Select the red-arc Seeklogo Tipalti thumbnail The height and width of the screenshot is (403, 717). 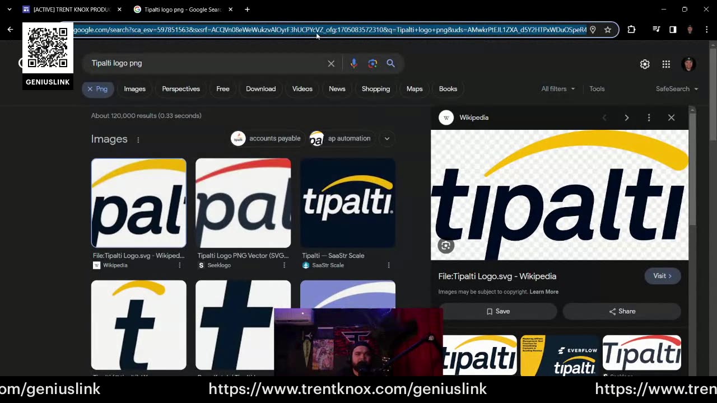pyautogui.click(x=243, y=203)
